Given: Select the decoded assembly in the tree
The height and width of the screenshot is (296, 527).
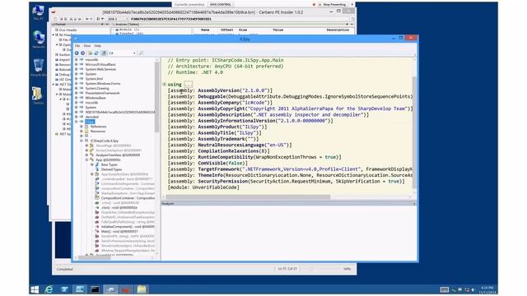Looking at the screenshot, I should pos(91,117).
